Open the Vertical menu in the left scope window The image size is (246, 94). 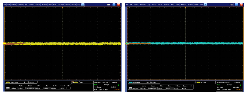[x=13, y=5]
